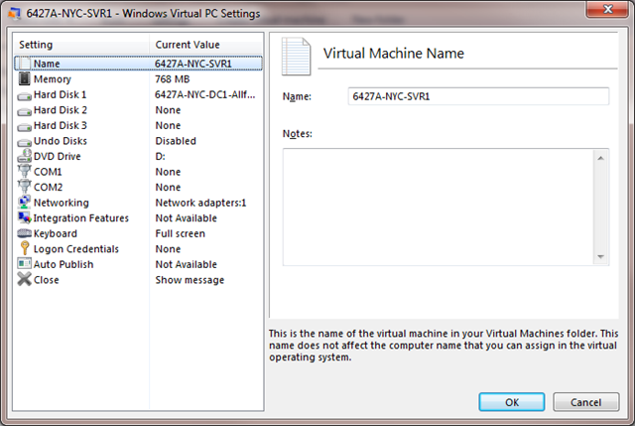The height and width of the screenshot is (426, 635).
Task: Click the Name text input field
Action: [478, 96]
